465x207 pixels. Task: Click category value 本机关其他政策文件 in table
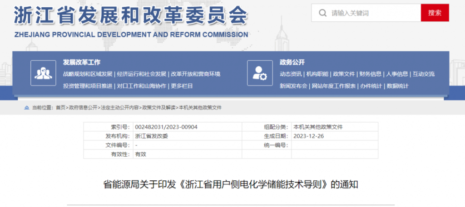318,127
